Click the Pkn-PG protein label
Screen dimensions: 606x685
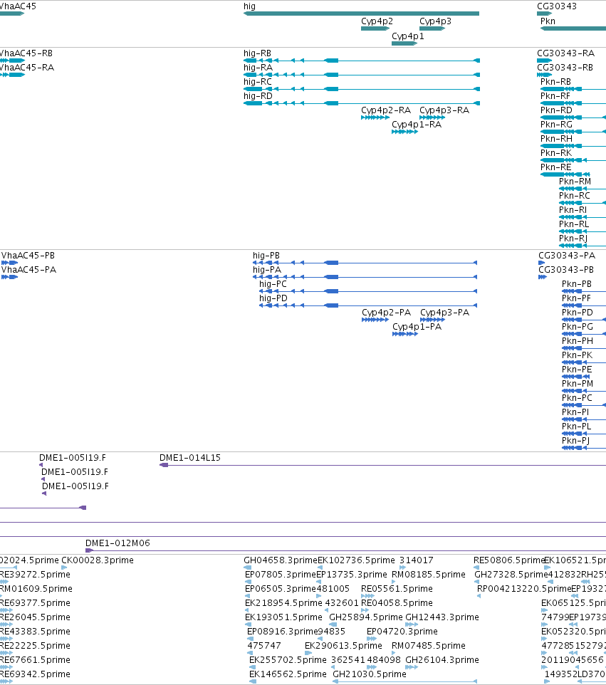[x=578, y=327]
